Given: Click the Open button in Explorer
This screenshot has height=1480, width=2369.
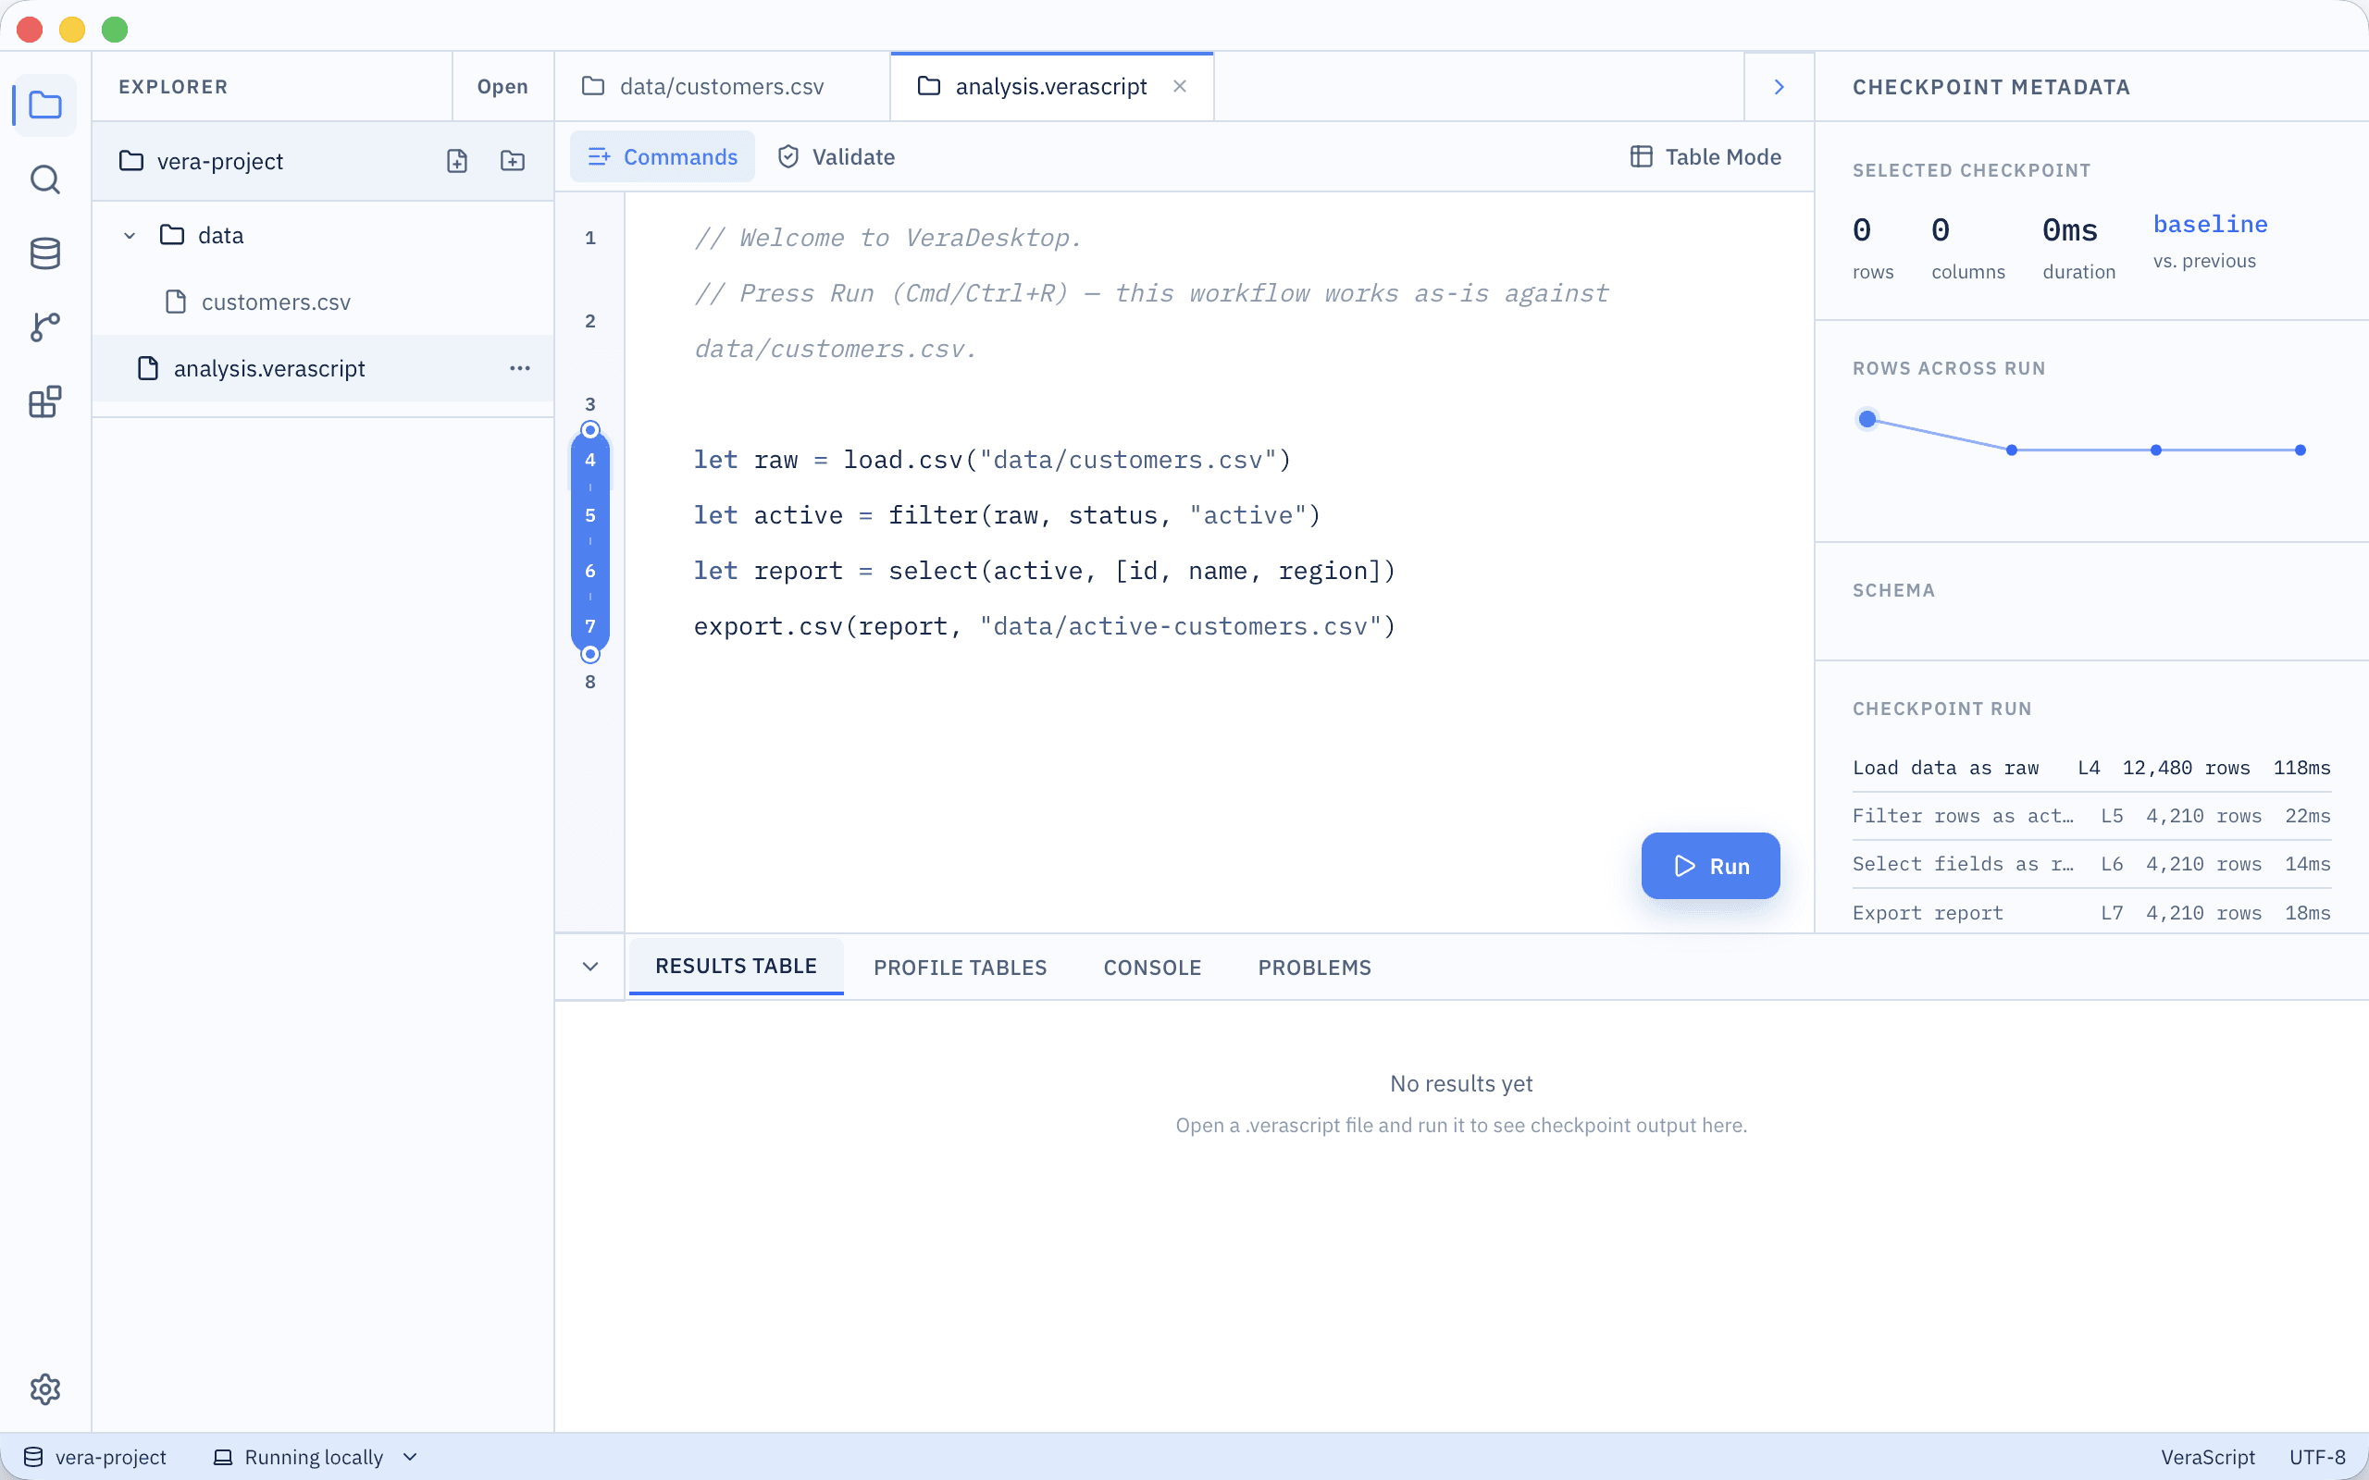Looking at the screenshot, I should click(x=502, y=86).
